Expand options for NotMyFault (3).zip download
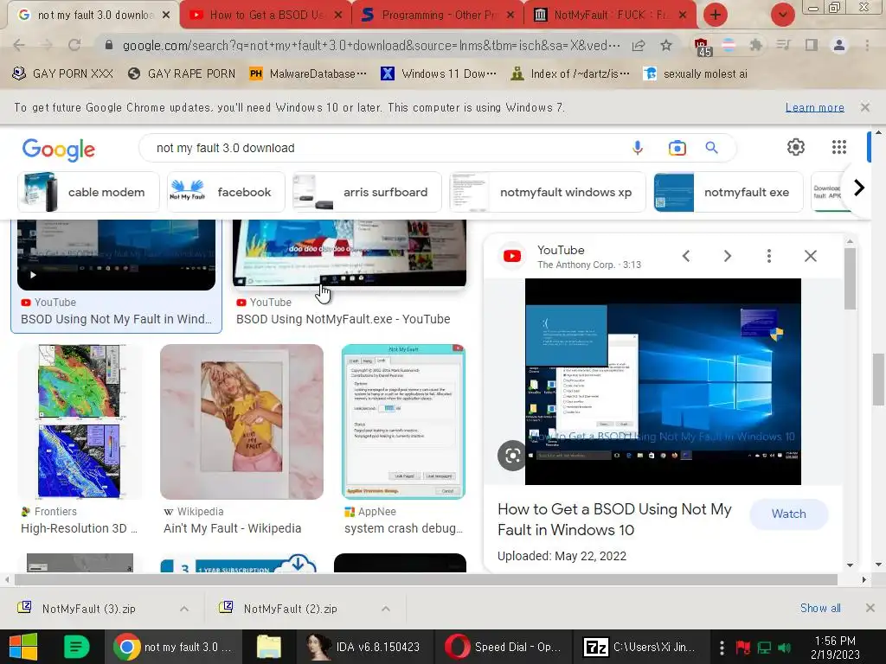886x664 pixels. coord(184,609)
